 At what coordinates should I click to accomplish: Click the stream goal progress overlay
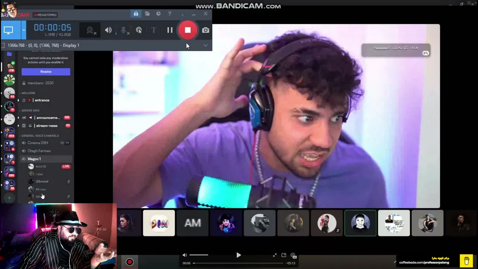click(396, 50)
